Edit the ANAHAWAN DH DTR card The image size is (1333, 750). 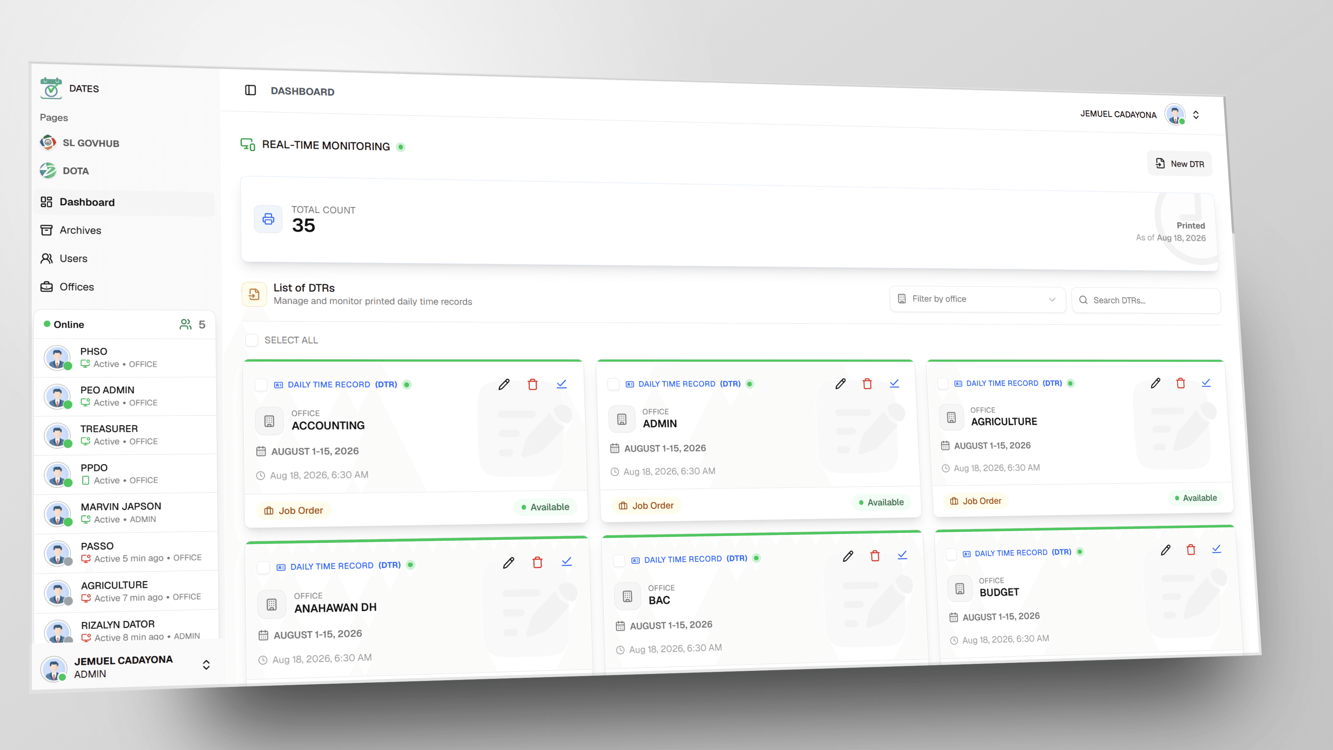pyautogui.click(x=509, y=562)
